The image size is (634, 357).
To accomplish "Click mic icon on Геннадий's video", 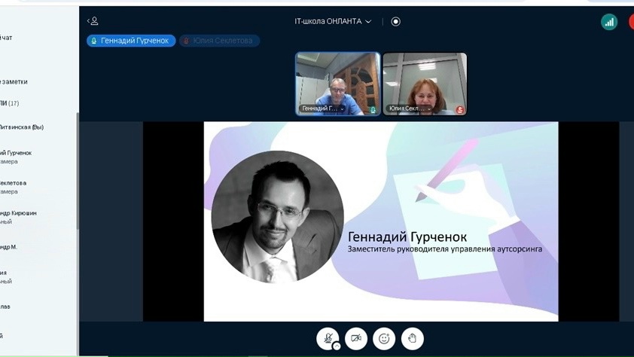I will point(373,110).
